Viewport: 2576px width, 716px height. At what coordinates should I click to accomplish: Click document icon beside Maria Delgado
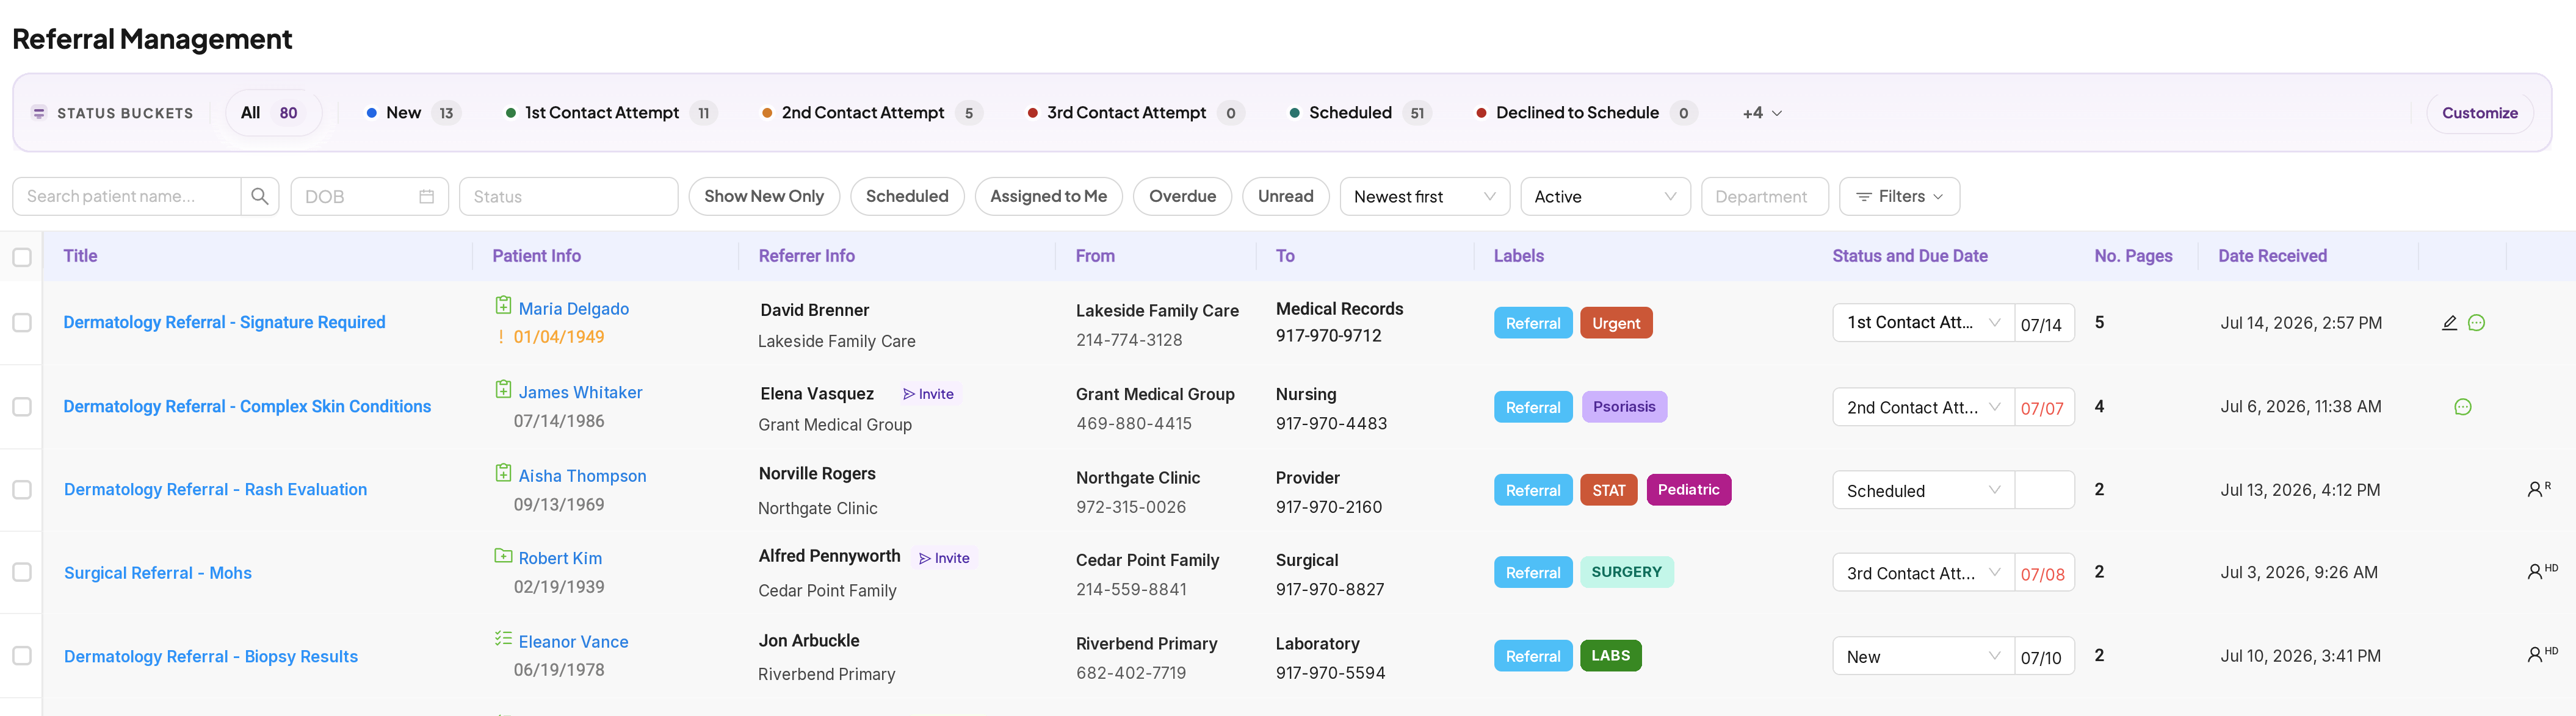tap(504, 306)
